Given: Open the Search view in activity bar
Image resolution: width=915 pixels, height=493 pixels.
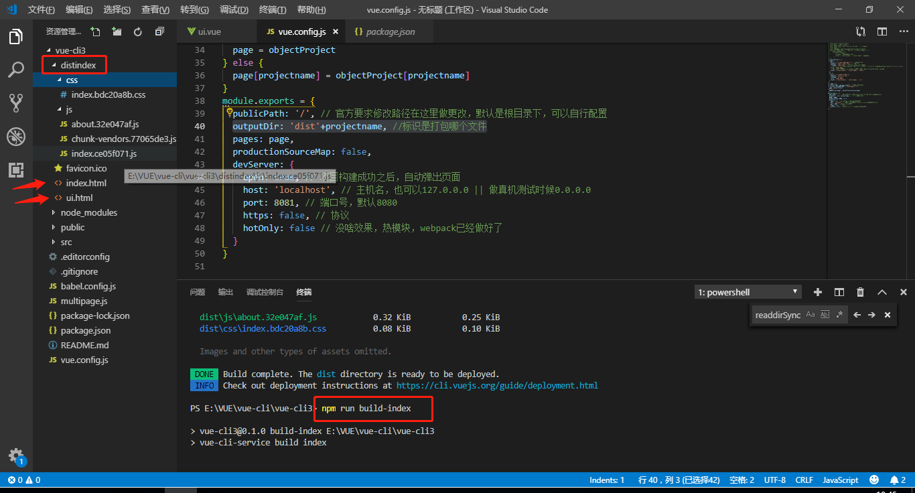Looking at the screenshot, I should pyautogui.click(x=16, y=70).
